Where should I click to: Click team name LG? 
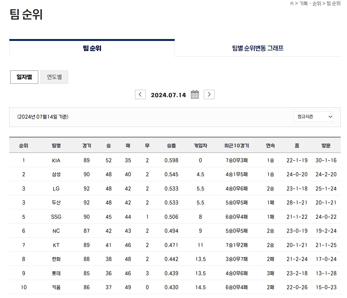(56, 189)
